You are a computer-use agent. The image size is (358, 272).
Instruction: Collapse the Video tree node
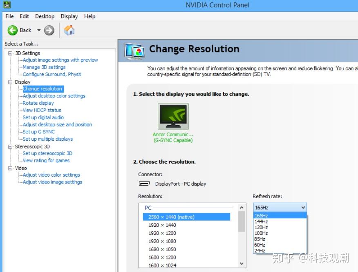[10, 168]
